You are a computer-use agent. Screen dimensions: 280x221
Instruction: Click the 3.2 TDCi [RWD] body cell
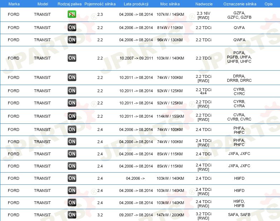[x=203, y=216]
